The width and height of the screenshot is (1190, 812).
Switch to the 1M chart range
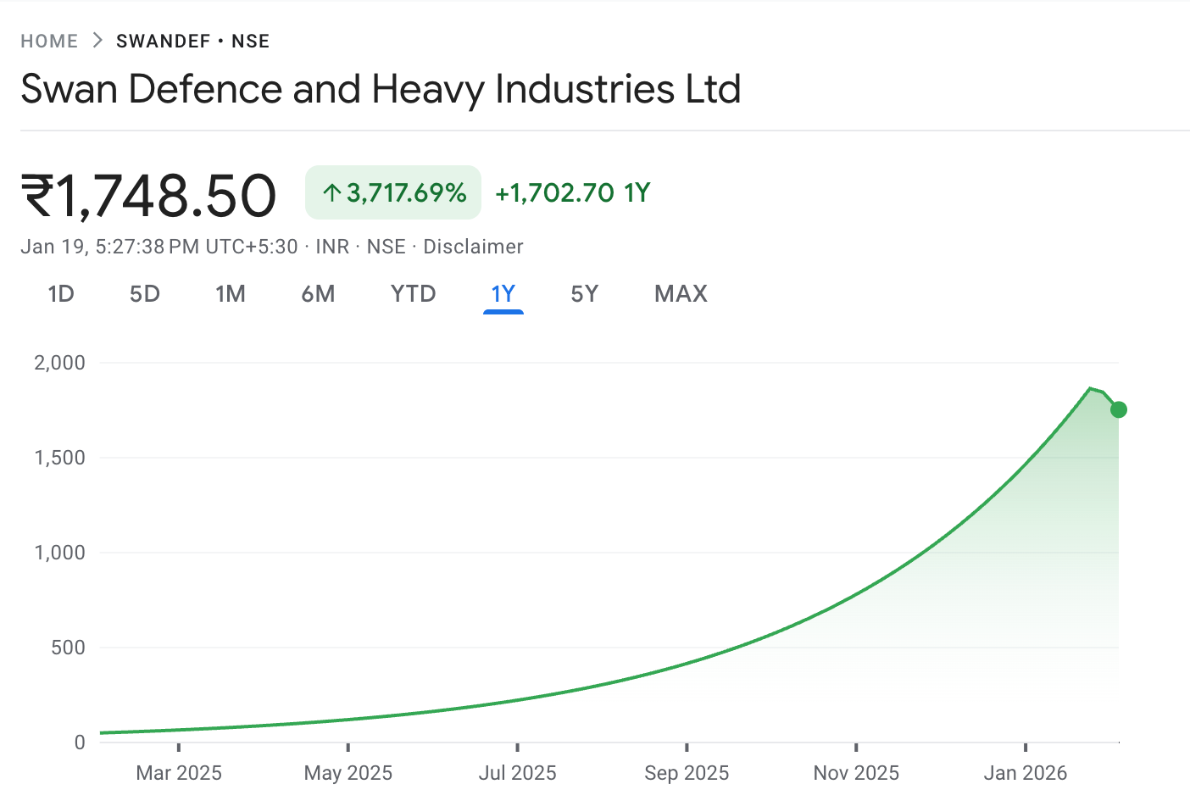pos(231,294)
